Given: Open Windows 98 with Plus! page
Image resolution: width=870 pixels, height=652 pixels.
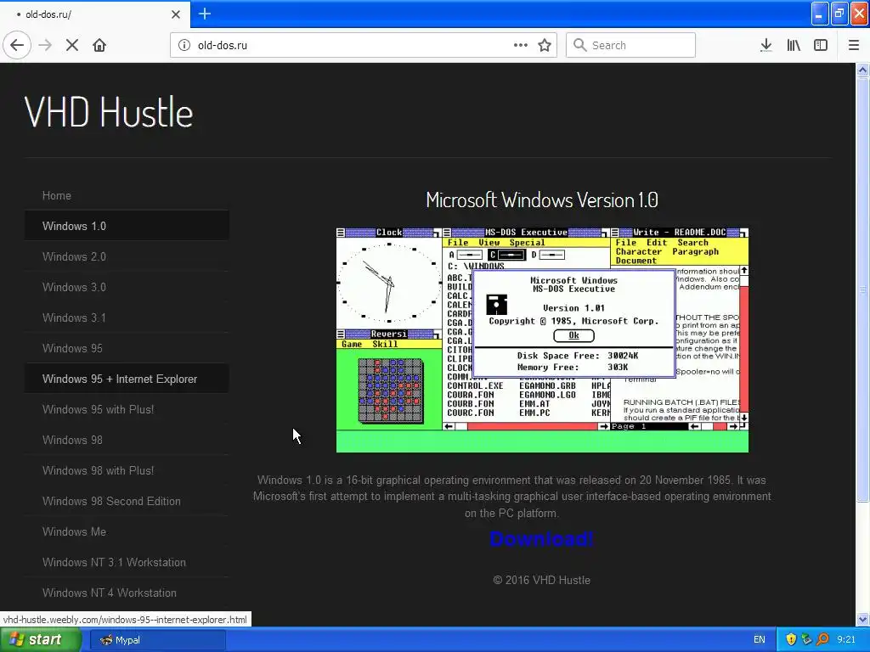Looking at the screenshot, I should click(x=127, y=470).
